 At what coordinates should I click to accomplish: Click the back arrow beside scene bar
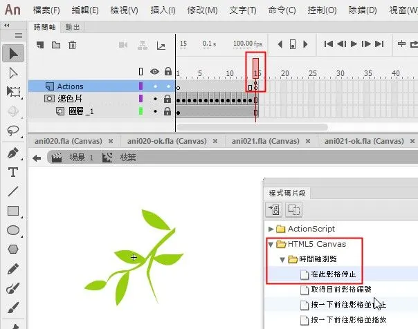point(37,158)
